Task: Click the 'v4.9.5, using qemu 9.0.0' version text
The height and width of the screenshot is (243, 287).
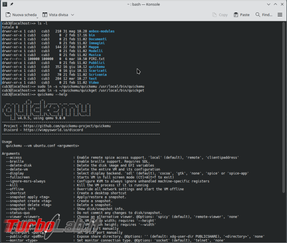Action: pyautogui.click(x=42, y=118)
